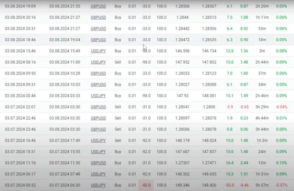Open USDJPY link in the 15:46 Buy row
Image resolution: width=294 pixels, height=191 pixels.
coord(98,51)
